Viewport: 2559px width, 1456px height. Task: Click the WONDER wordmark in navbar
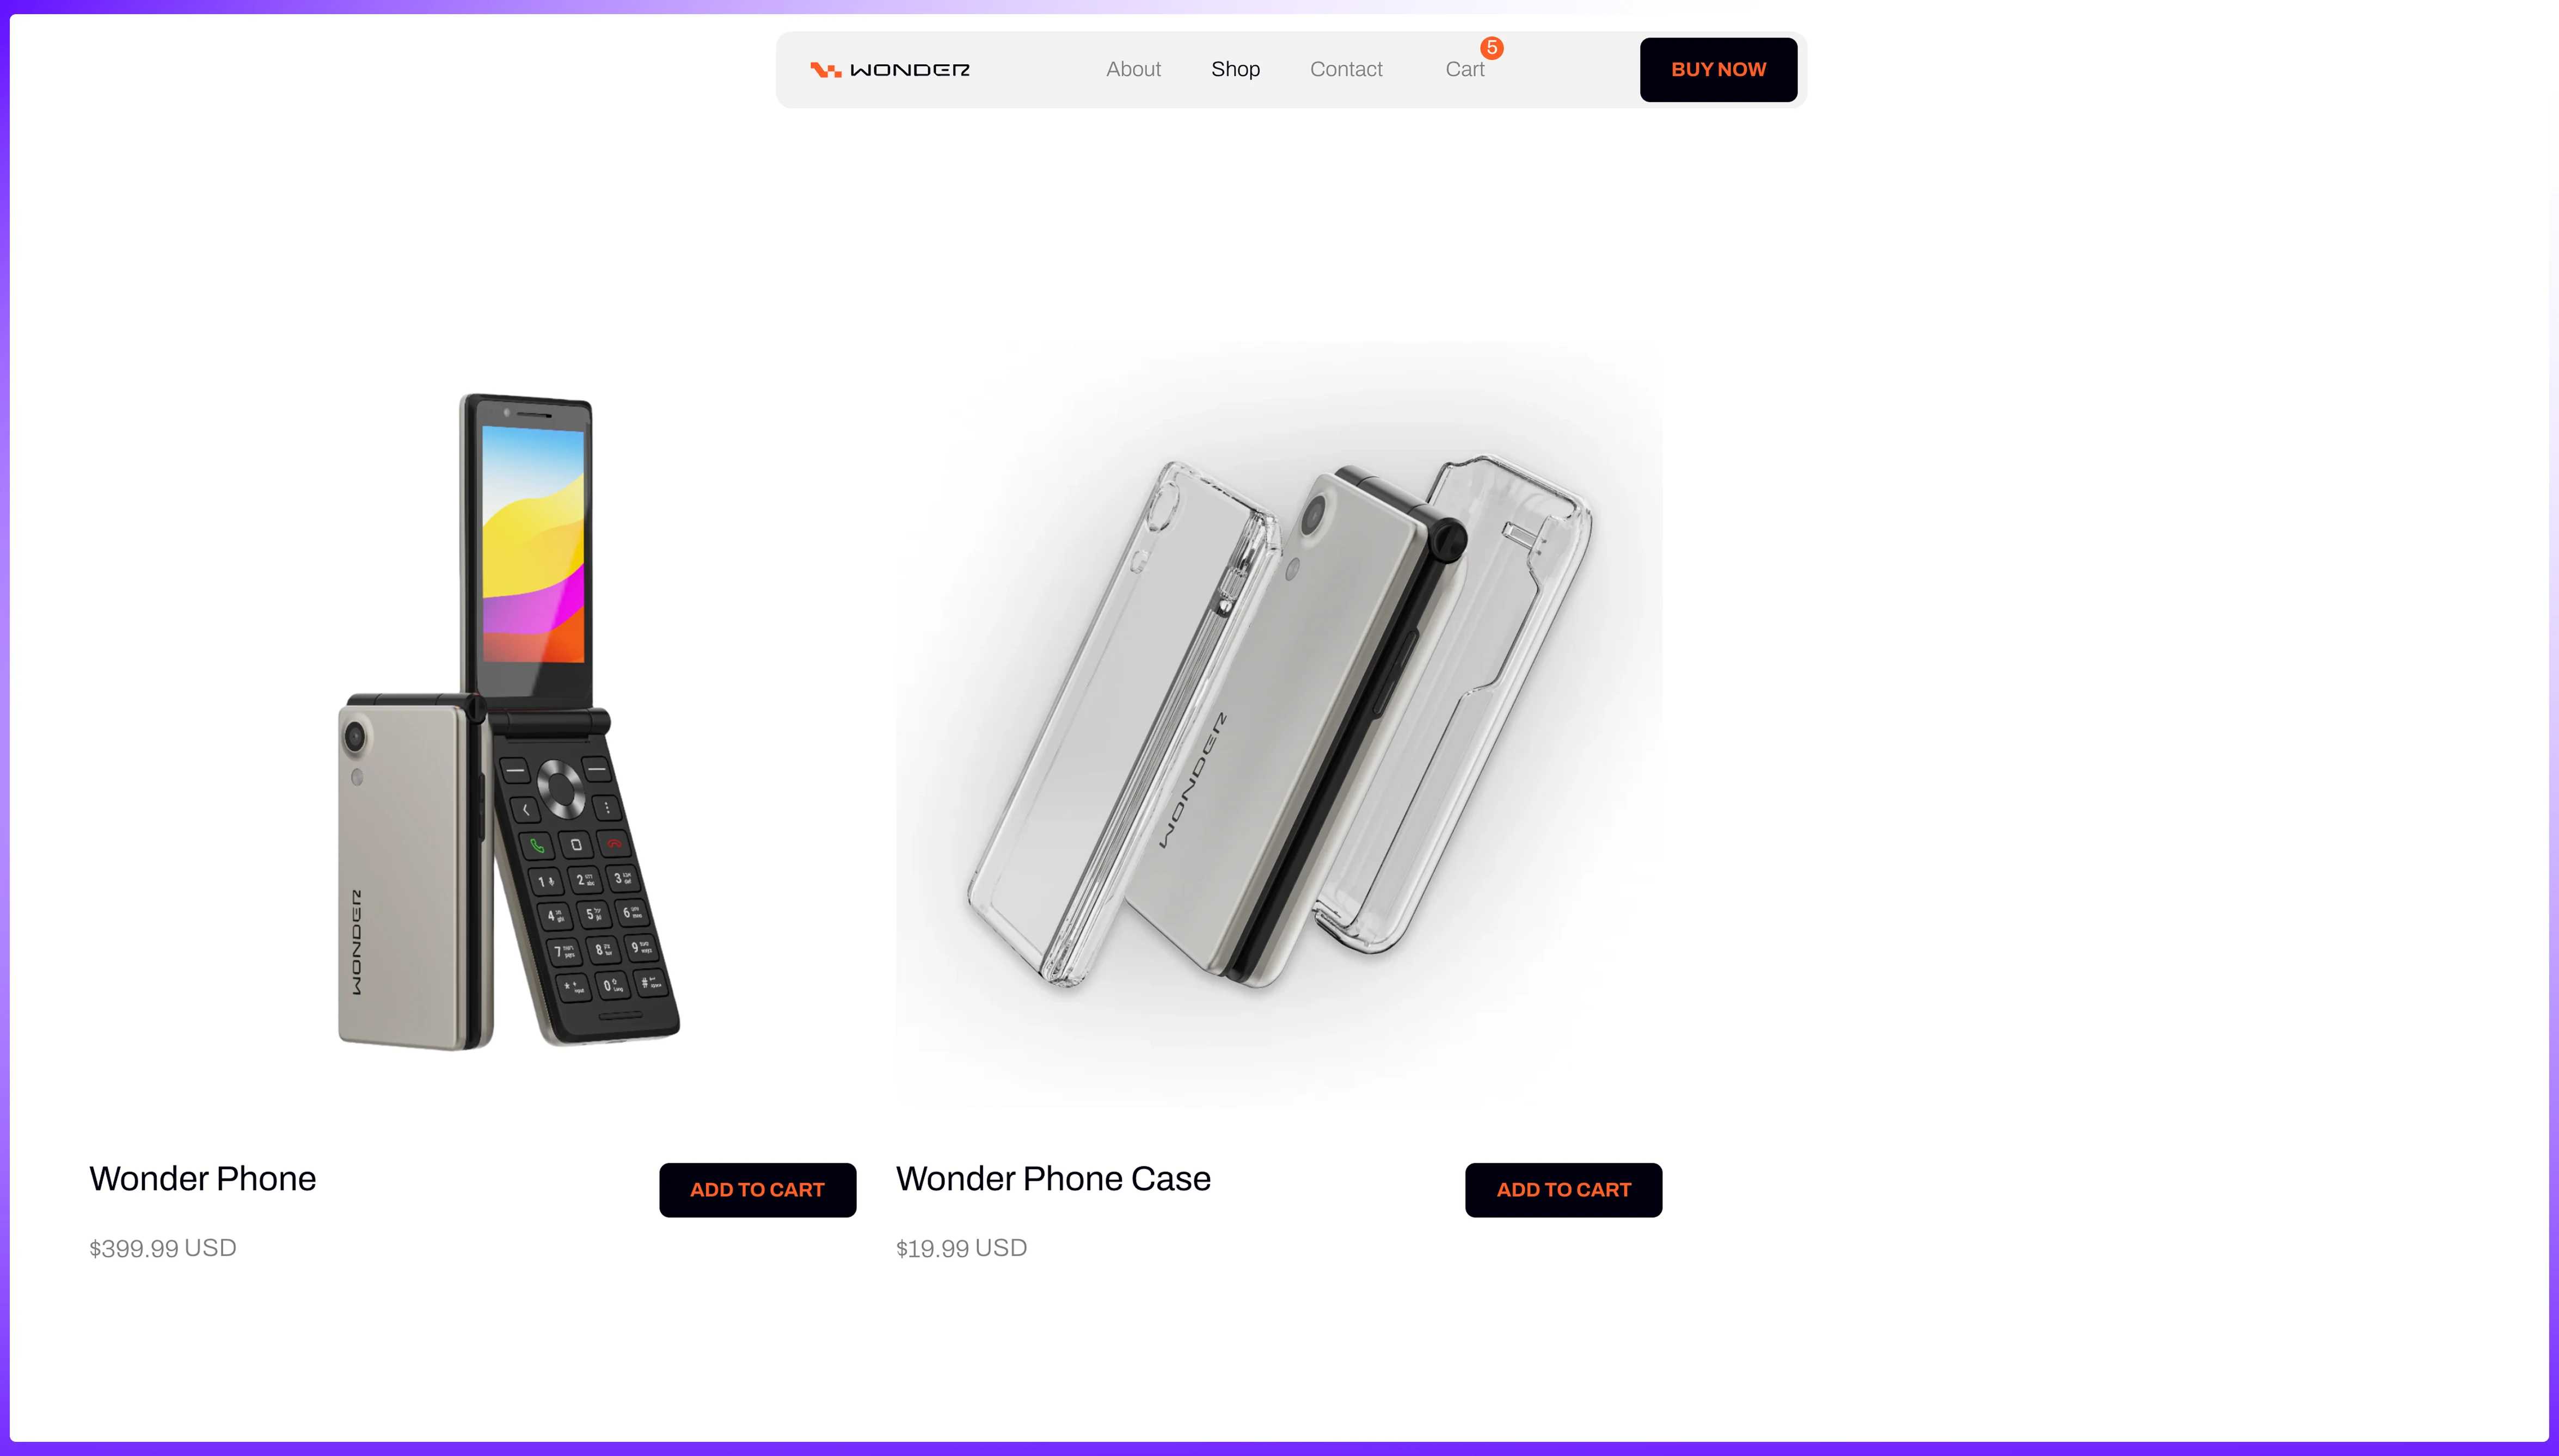910,70
